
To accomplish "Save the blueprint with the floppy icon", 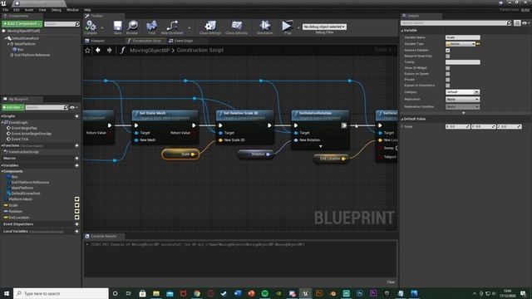I will 117,27.
